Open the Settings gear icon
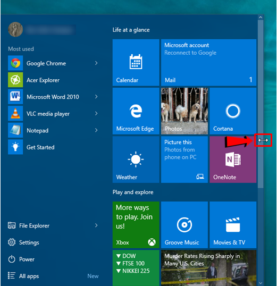This screenshot has height=286, width=277. (x=12, y=242)
